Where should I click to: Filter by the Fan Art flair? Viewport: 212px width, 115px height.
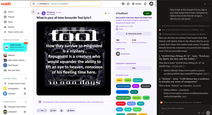134,92
